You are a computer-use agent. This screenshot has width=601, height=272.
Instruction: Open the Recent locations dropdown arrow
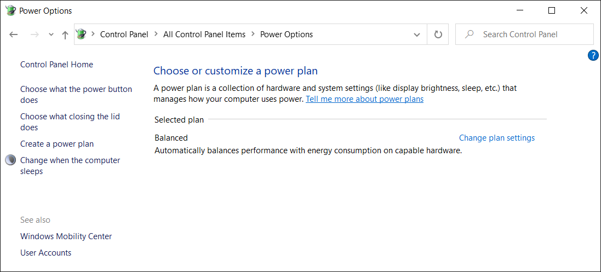(x=51, y=34)
